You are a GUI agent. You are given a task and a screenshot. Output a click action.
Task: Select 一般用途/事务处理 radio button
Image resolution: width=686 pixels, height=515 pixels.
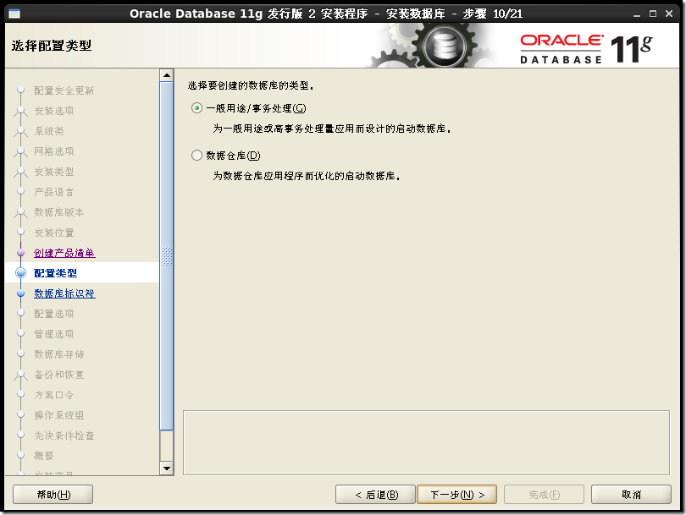[196, 108]
